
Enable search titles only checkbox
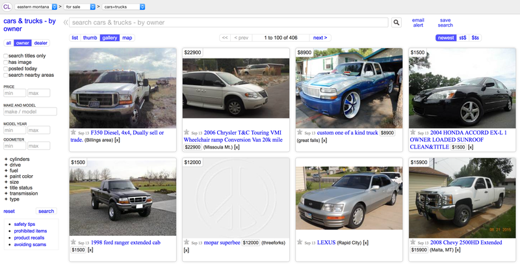pos(6,56)
